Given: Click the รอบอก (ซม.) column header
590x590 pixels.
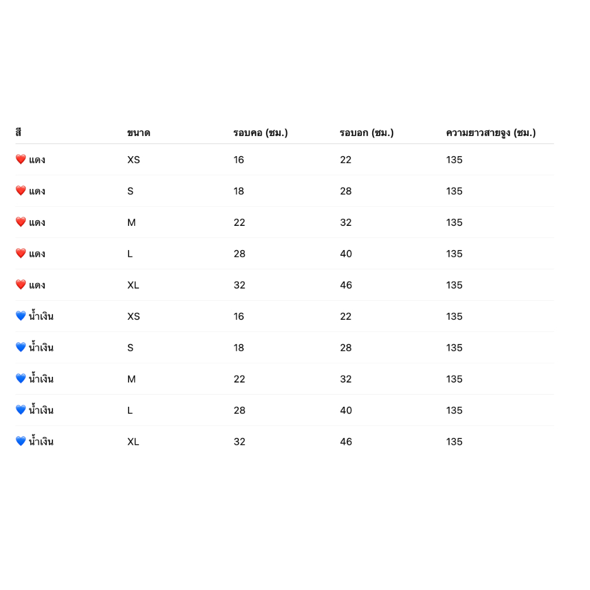Looking at the screenshot, I should [366, 133].
